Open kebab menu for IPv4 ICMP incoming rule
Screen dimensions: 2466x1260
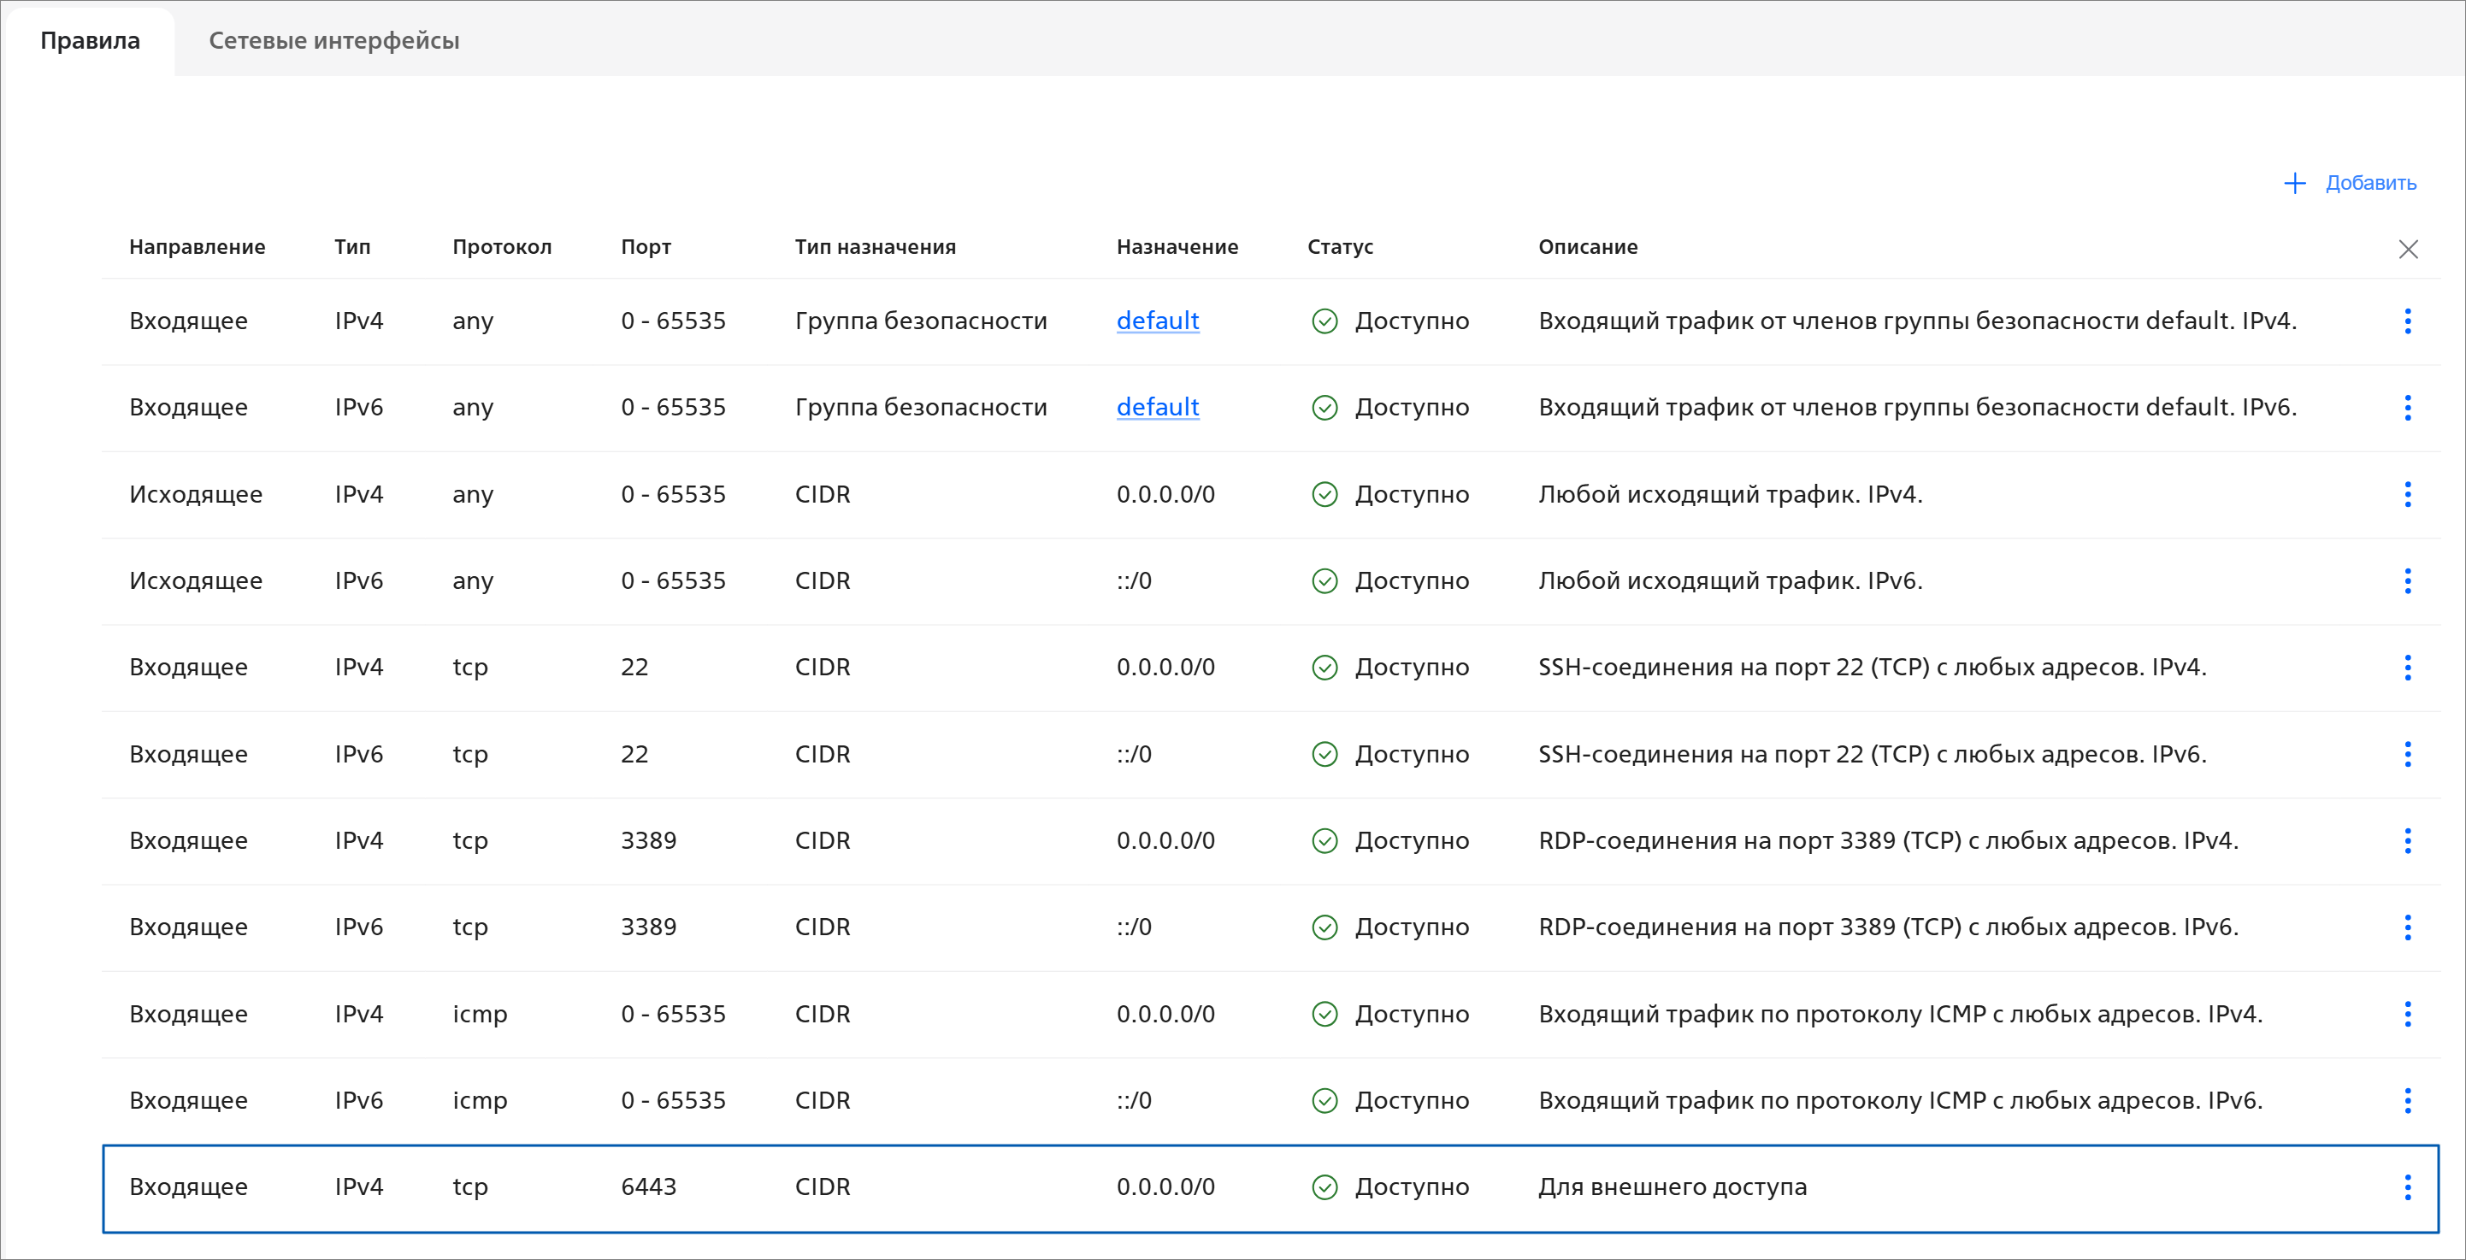2407,1014
